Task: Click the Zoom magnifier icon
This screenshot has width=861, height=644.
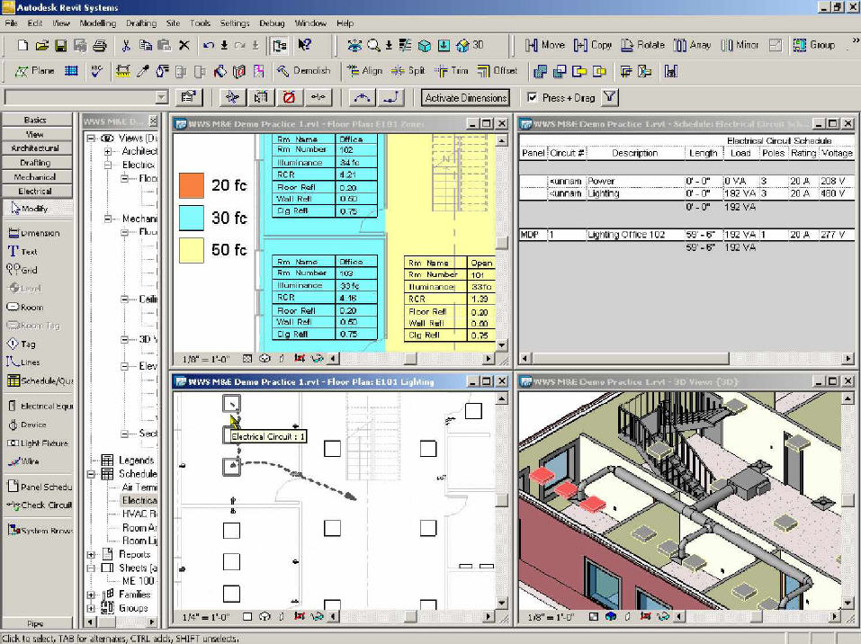Action: coord(373,45)
